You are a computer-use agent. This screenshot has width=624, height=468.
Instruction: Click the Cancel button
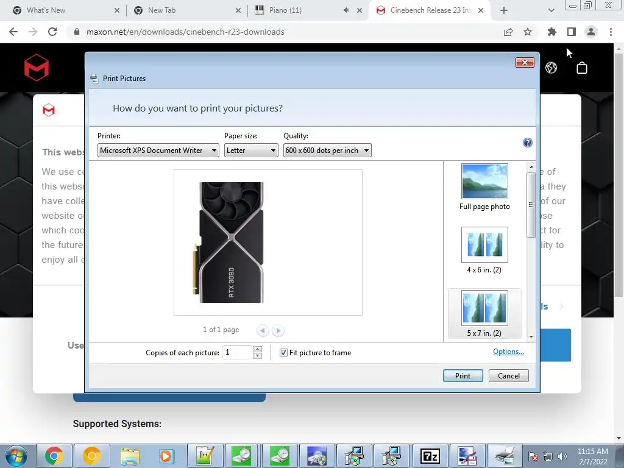(x=509, y=375)
